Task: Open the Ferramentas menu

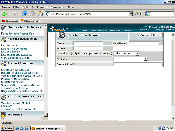Action: [x=57, y=7]
